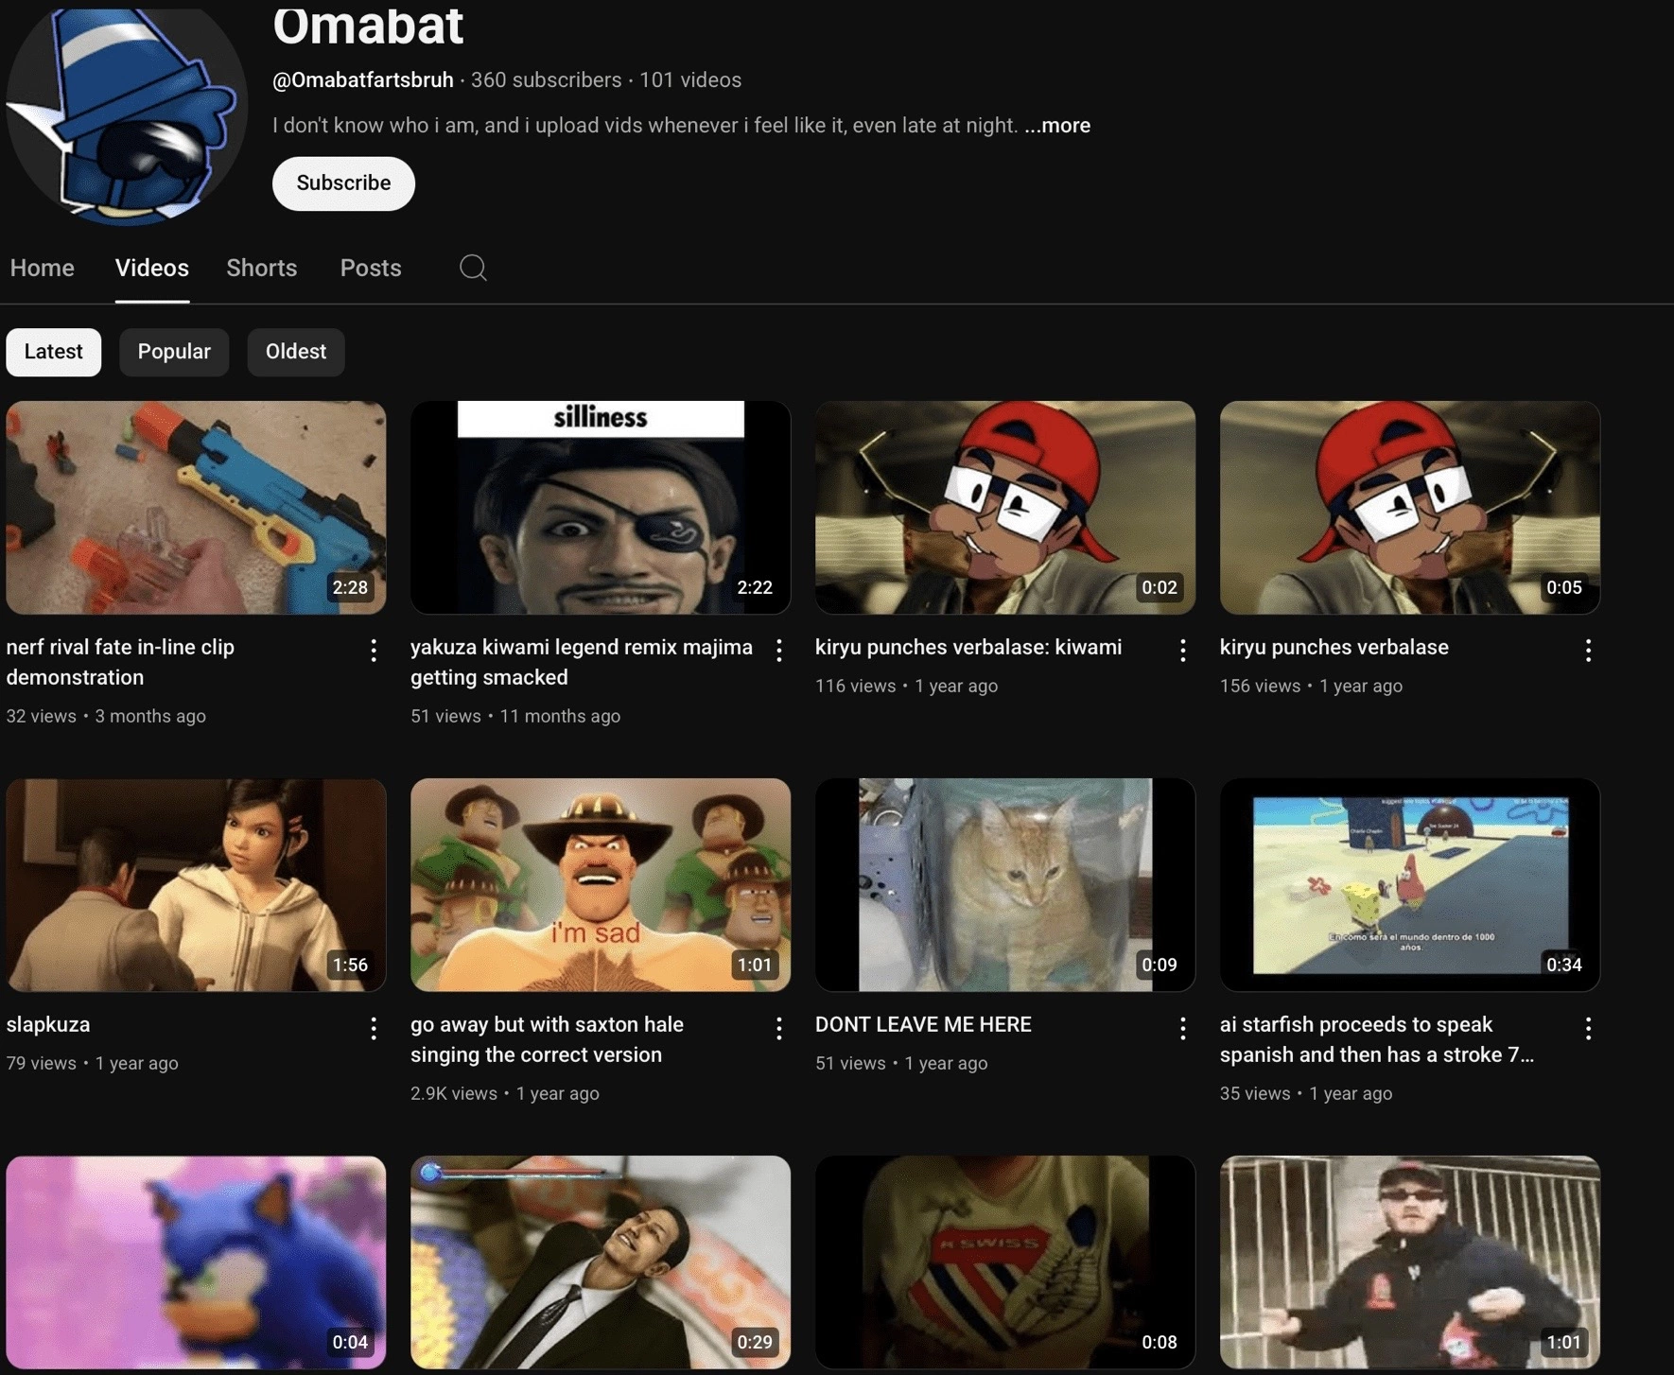Open options menu for saxton hale video
The width and height of the screenshot is (1674, 1375).
778,1028
